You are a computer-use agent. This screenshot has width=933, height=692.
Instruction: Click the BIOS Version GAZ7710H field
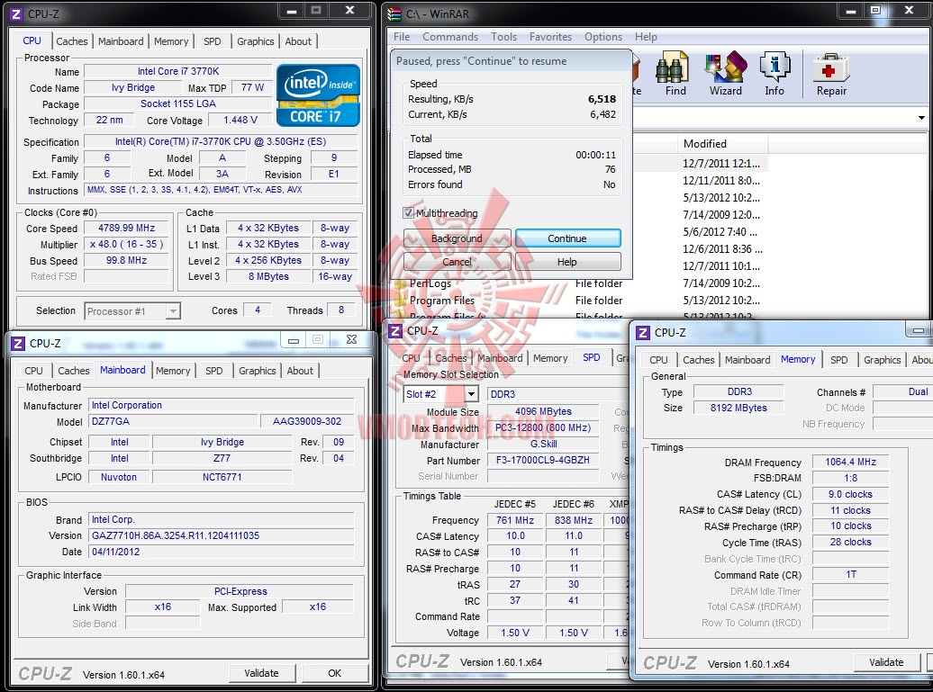[x=222, y=535]
